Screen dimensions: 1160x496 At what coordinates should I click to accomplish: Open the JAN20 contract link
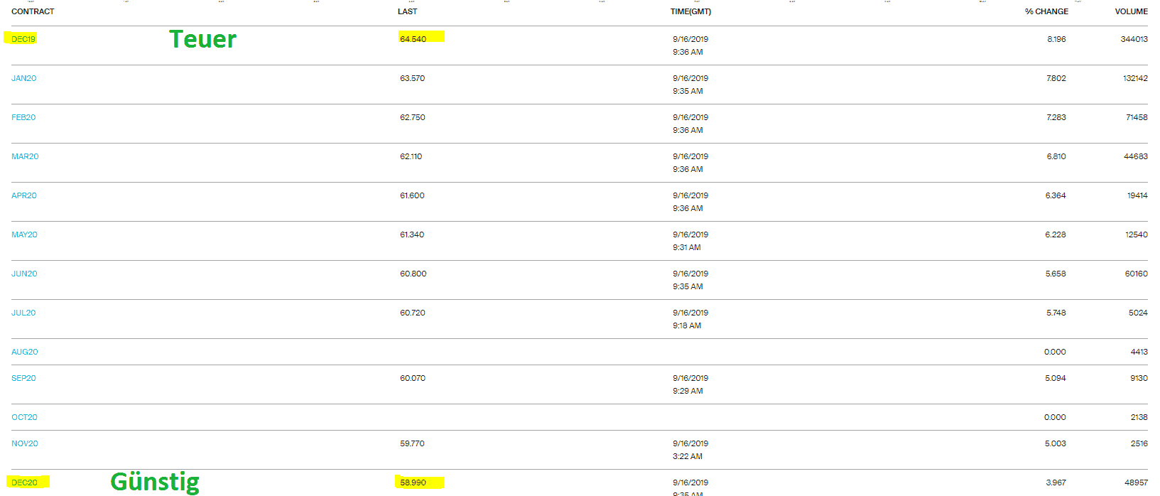[23, 78]
